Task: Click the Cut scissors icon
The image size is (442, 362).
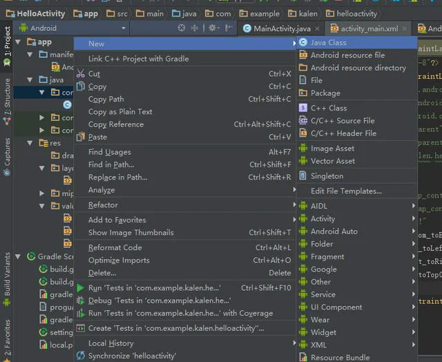Action: [81, 74]
